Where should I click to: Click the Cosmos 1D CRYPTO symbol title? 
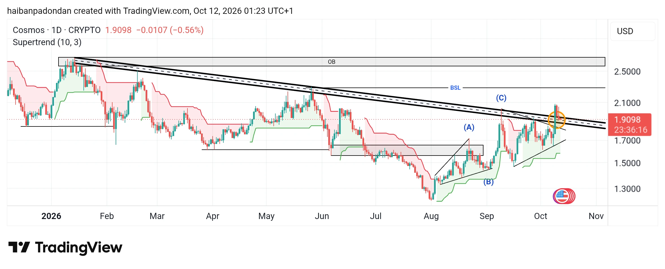(57, 30)
